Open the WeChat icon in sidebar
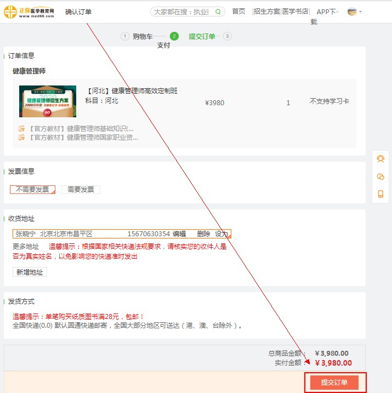The image size is (392, 393). pos(380,176)
